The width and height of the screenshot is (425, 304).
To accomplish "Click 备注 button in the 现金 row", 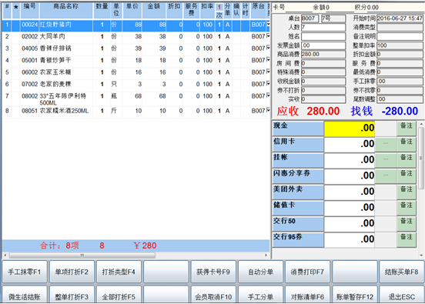I will tap(407, 129).
